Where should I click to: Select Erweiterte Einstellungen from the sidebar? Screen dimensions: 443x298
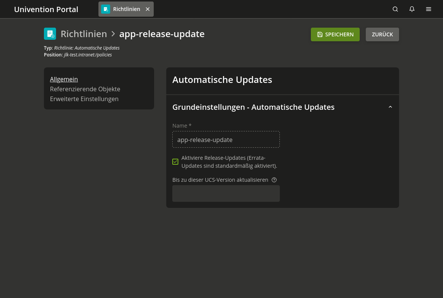click(x=84, y=99)
